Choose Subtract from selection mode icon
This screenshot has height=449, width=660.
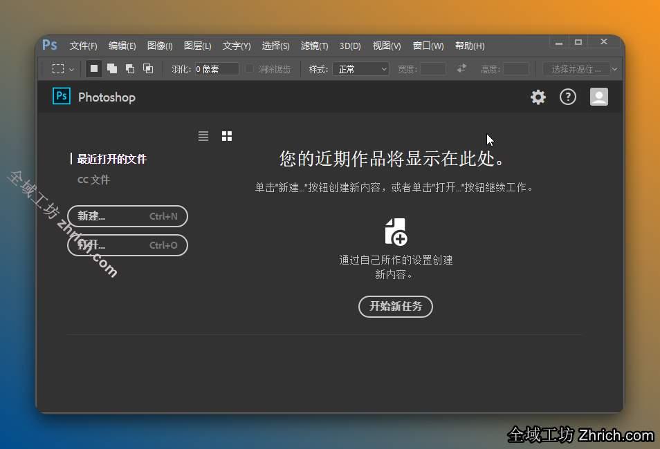[x=130, y=68]
